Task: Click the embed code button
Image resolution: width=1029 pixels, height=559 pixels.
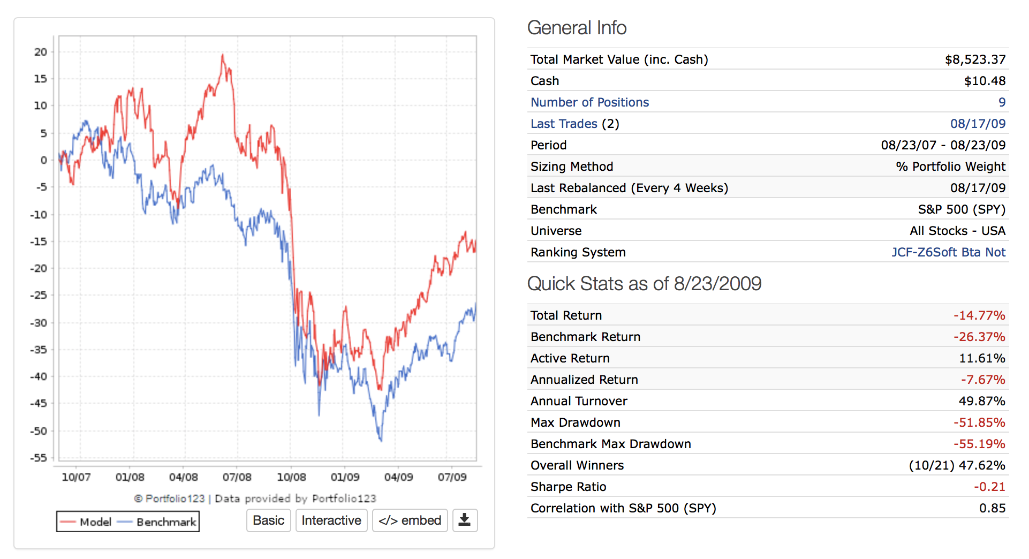Action: point(410,520)
